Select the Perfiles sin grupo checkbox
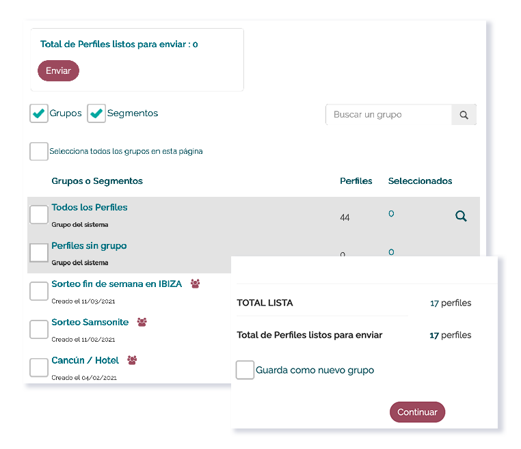 pos(39,253)
